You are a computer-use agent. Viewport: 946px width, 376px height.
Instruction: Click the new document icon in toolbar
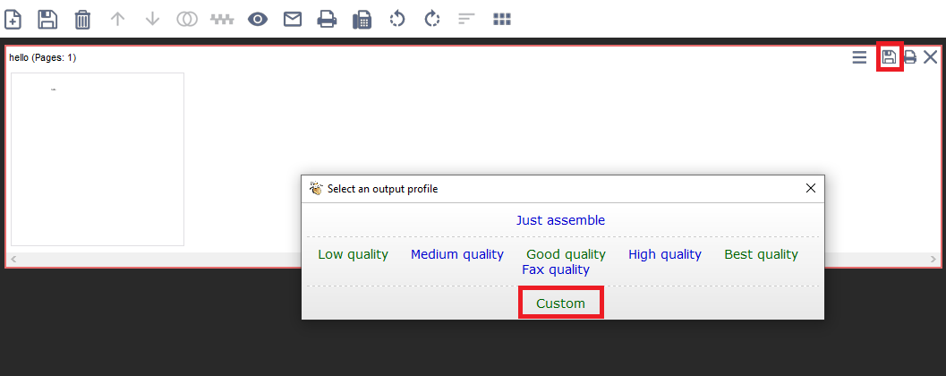tap(13, 20)
